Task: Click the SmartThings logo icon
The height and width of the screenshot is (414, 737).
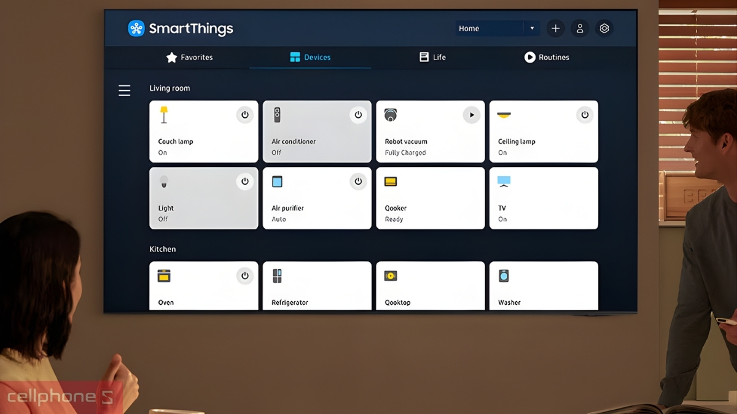Action: (136, 28)
